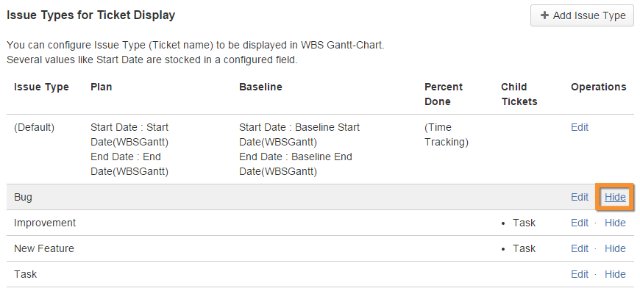Open Edit for the Bug row
Image resolution: width=640 pixels, height=291 pixels.
[580, 197]
